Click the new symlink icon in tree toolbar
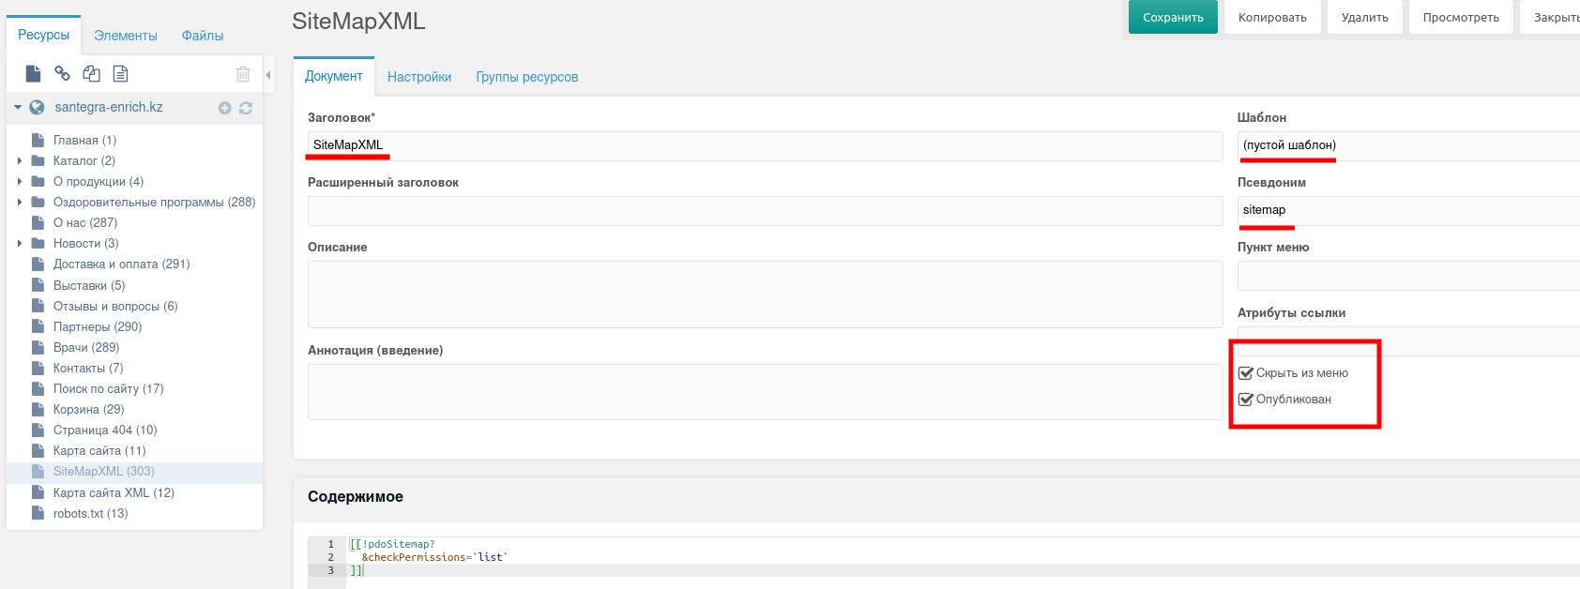This screenshot has height=589, width=1580. [91, 73]
